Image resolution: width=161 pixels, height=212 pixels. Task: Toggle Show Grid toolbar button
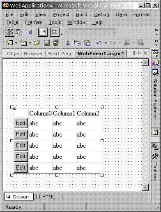pos(43,32)
